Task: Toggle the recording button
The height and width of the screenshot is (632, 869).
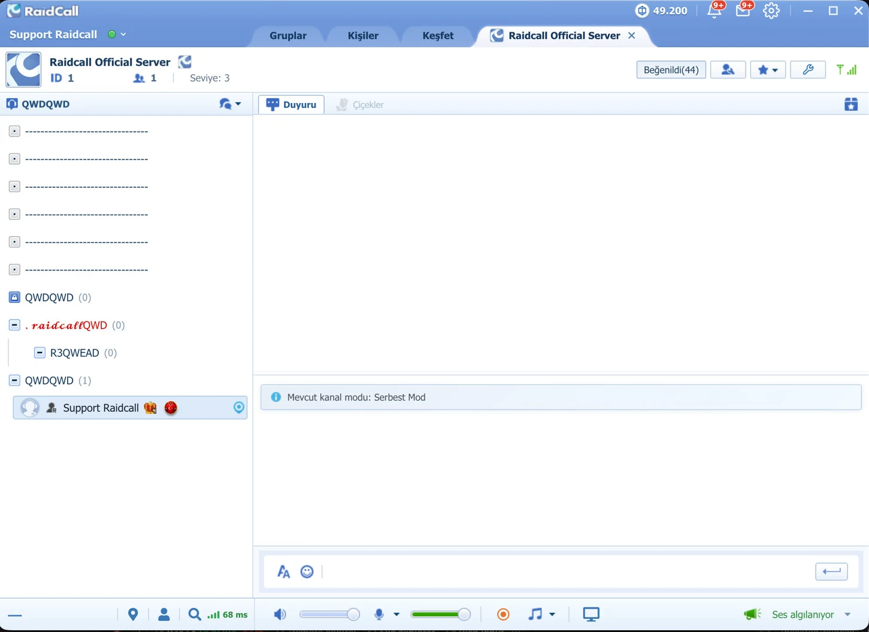Action: [x=503, y=615]
